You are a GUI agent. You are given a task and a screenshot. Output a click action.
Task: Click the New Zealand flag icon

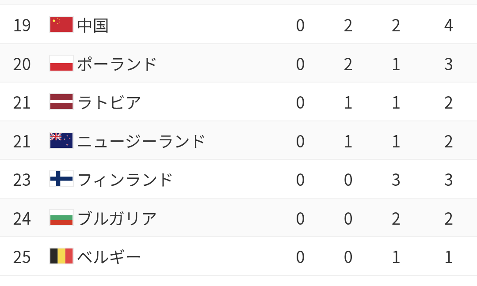(x=61, y=141)
